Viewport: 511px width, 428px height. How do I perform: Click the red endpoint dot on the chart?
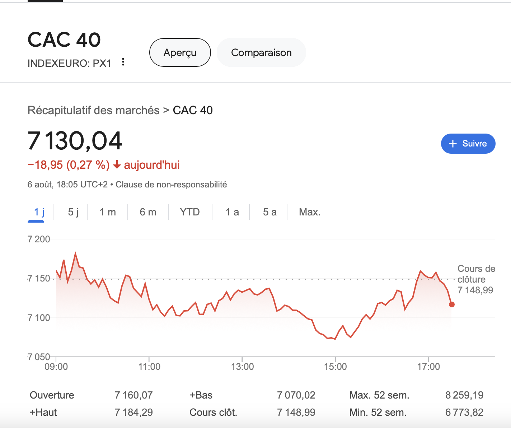(x=452, y=304)
